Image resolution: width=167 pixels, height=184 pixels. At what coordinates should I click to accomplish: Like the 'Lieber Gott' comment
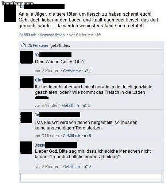72,167
